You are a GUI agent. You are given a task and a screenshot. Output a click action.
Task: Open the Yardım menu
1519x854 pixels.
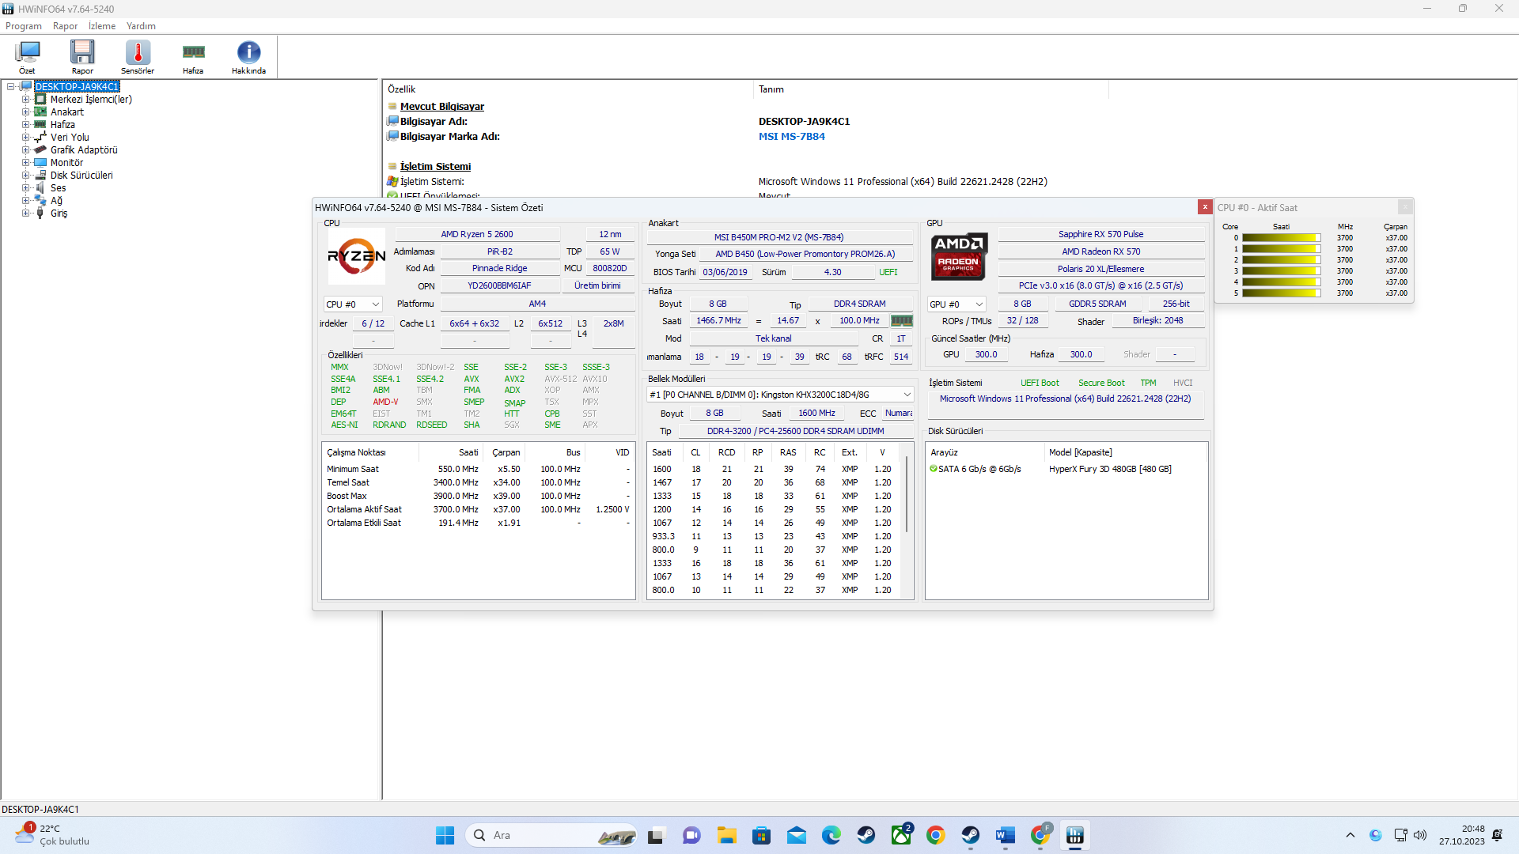coord(141,26)
